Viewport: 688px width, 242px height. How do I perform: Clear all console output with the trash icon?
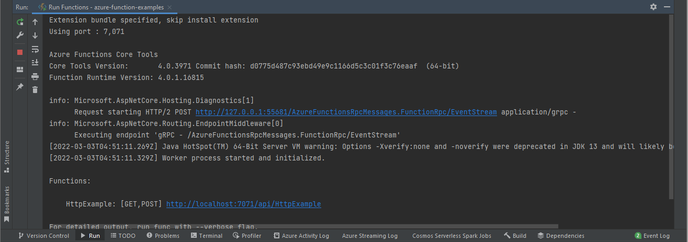tap(35, 90)
